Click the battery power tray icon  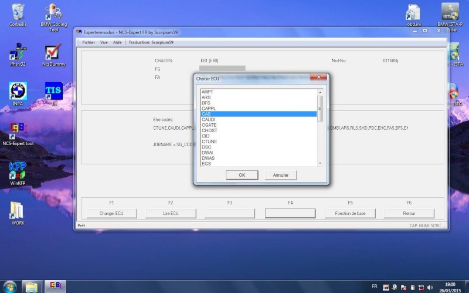pyautogui.click(x=412, y=287)
